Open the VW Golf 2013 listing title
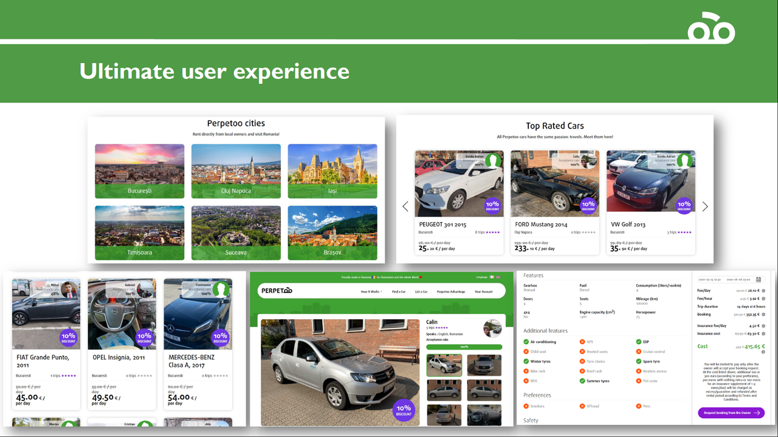Screen dimensions: 778x437 click(x=628, y=225)
